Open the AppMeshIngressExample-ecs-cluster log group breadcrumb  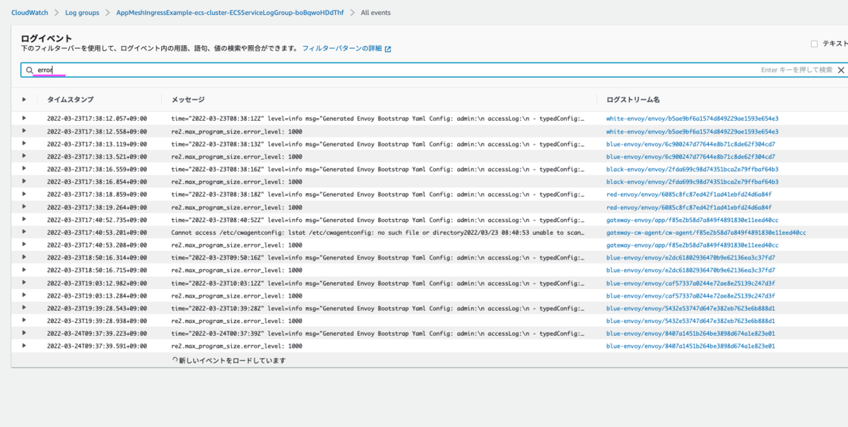point(230,13)
